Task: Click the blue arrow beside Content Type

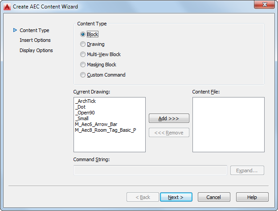Action: pyautogui.click(x=15, y=30)
